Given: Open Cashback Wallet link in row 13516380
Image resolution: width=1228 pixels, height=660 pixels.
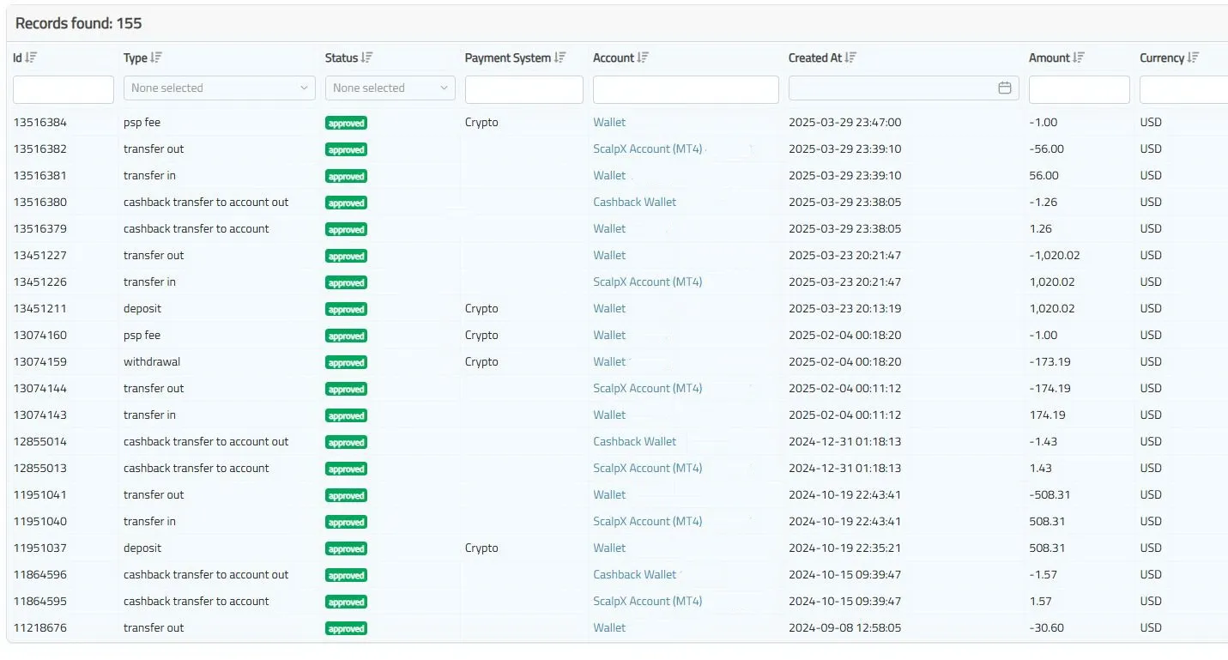Looking at the screenshot, I should [x=635, y=202].
